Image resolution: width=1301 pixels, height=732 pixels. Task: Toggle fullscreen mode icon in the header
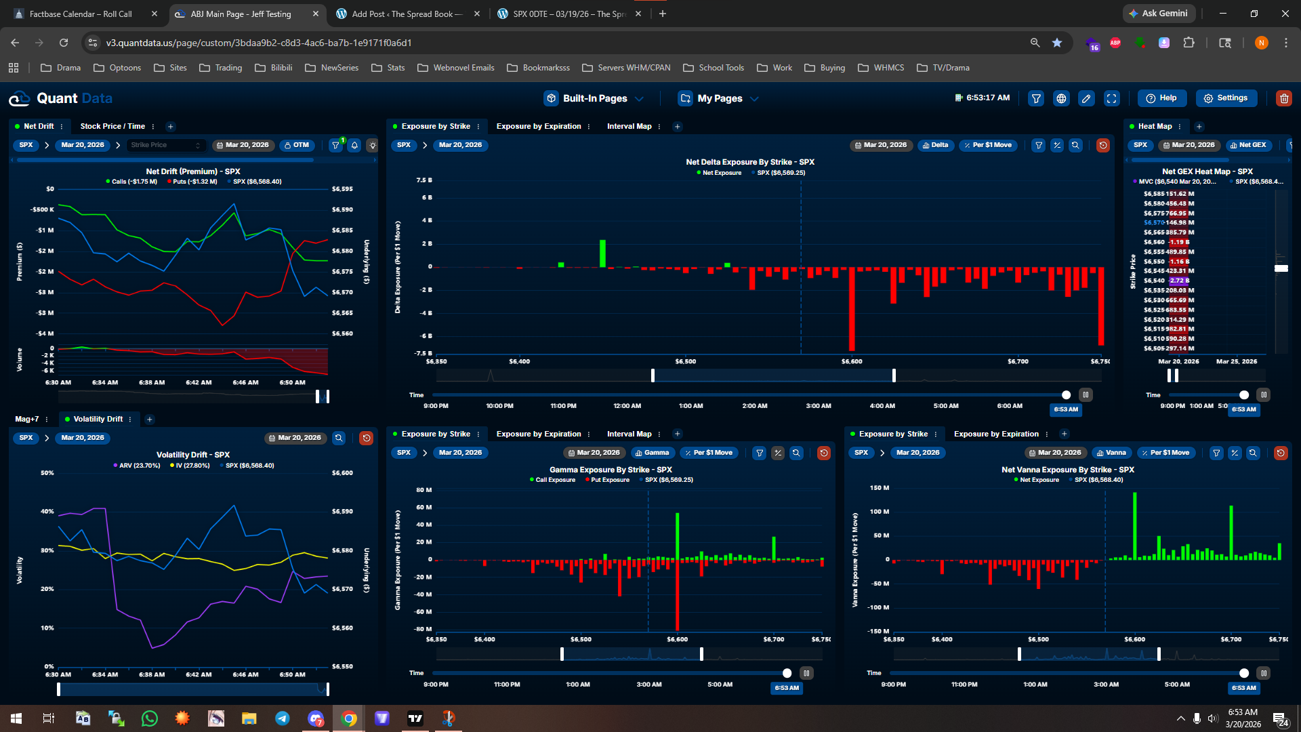pyautogui.click(x=1111, y=98)
